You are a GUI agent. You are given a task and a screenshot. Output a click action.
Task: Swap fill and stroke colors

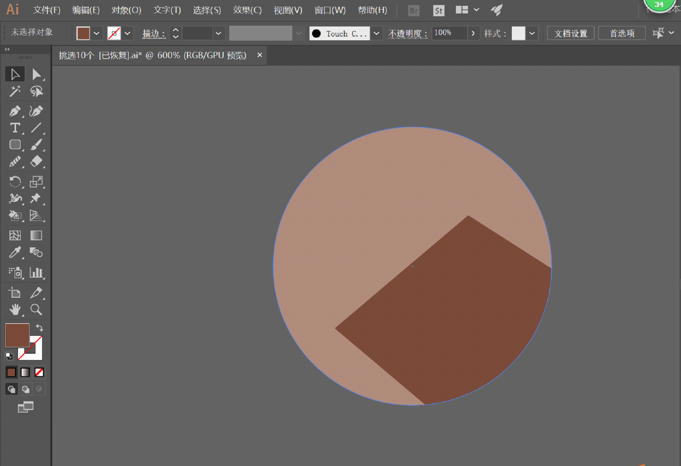point(39,328)
